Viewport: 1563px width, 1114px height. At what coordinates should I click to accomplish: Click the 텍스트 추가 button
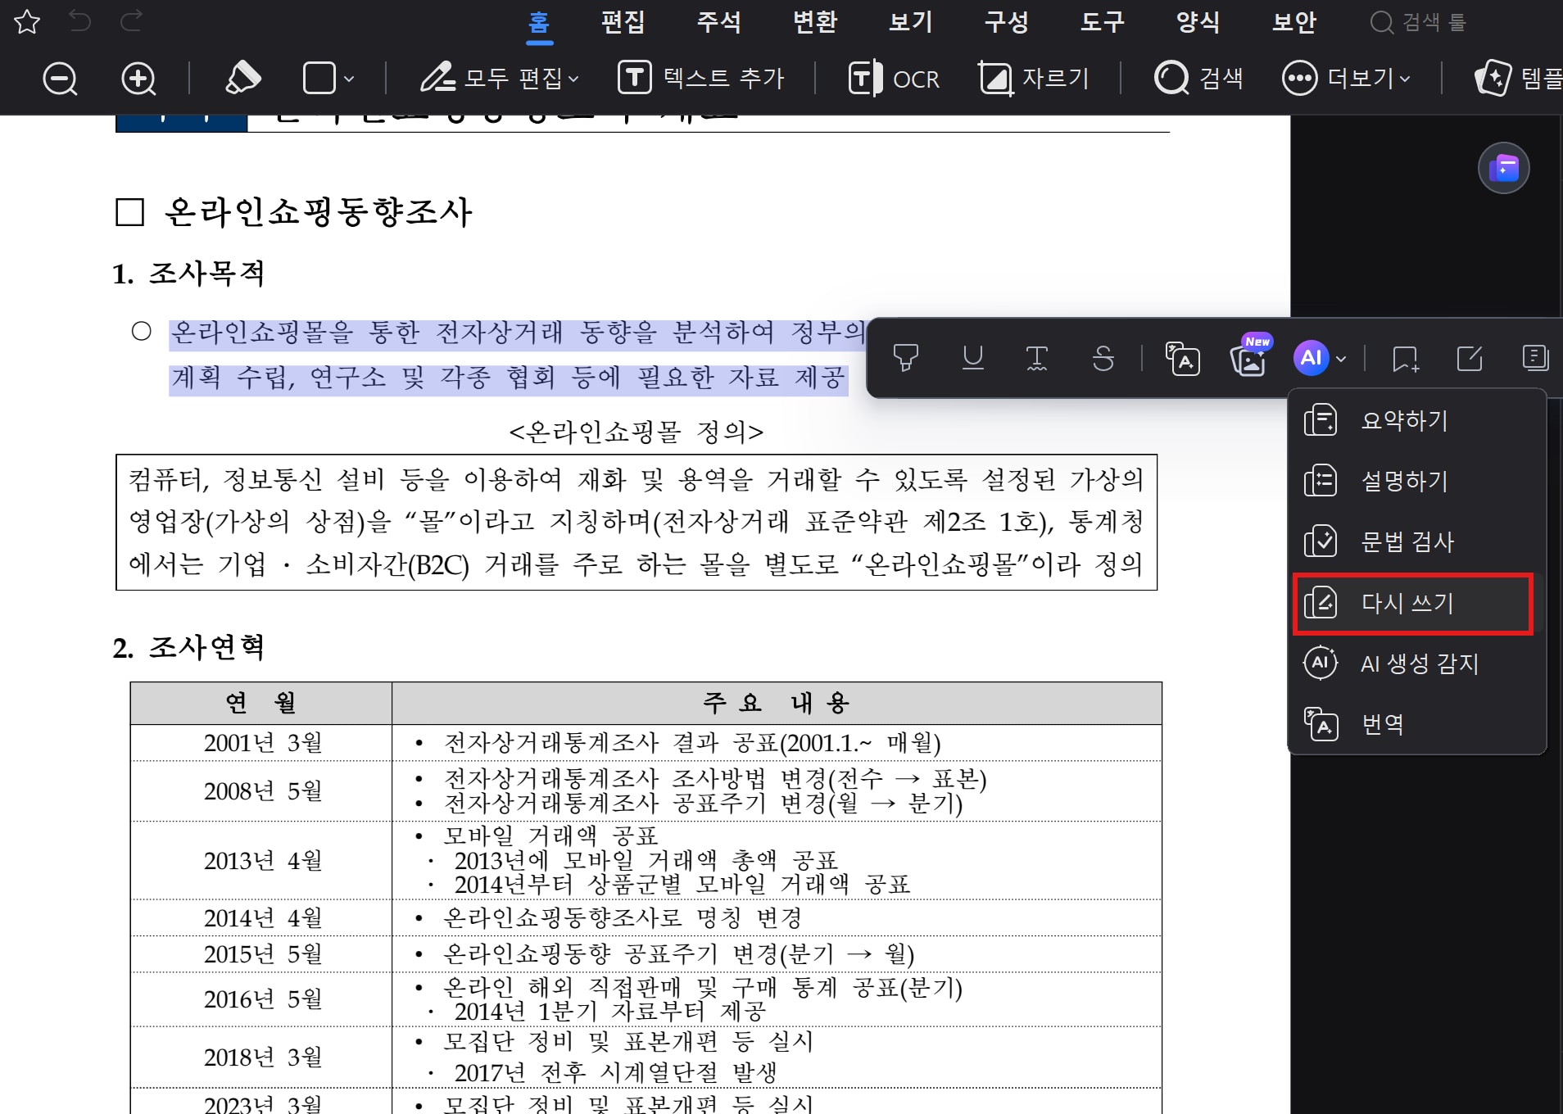(x=701, y=79)
